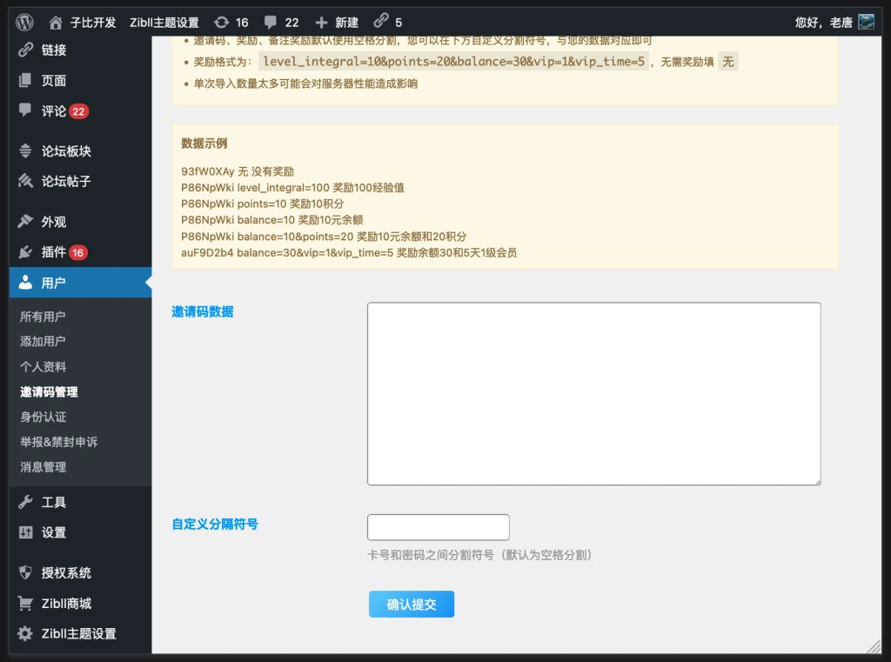Click the plus icon for 新建
Screen dimensions: 891x662
(x=322, y=22)
